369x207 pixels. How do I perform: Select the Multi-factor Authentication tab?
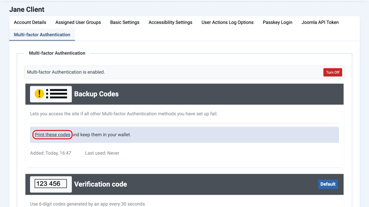42,35
